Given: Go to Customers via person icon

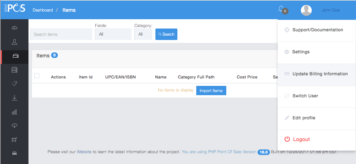Looking at the screenshot, I should point(15,42).
